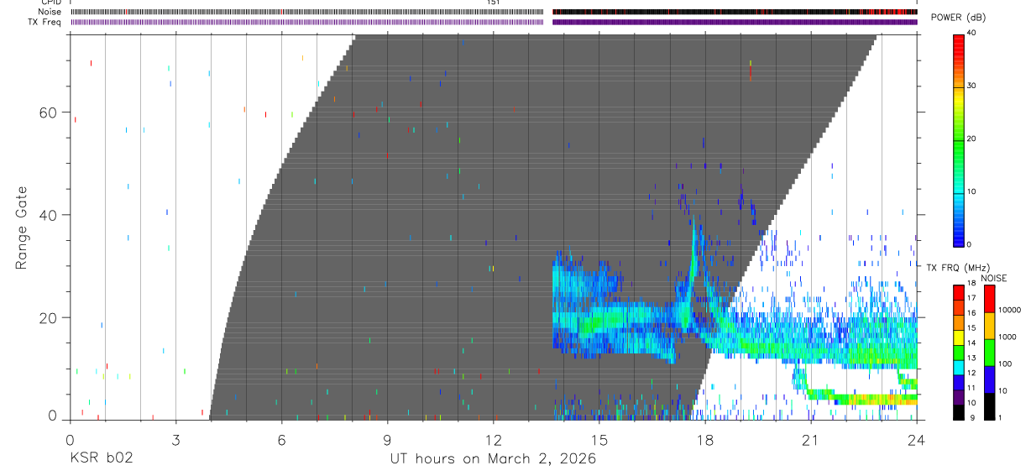Click range gate 60 tick label
This screenshot has height=476, width=1031.
click(49, 112)
